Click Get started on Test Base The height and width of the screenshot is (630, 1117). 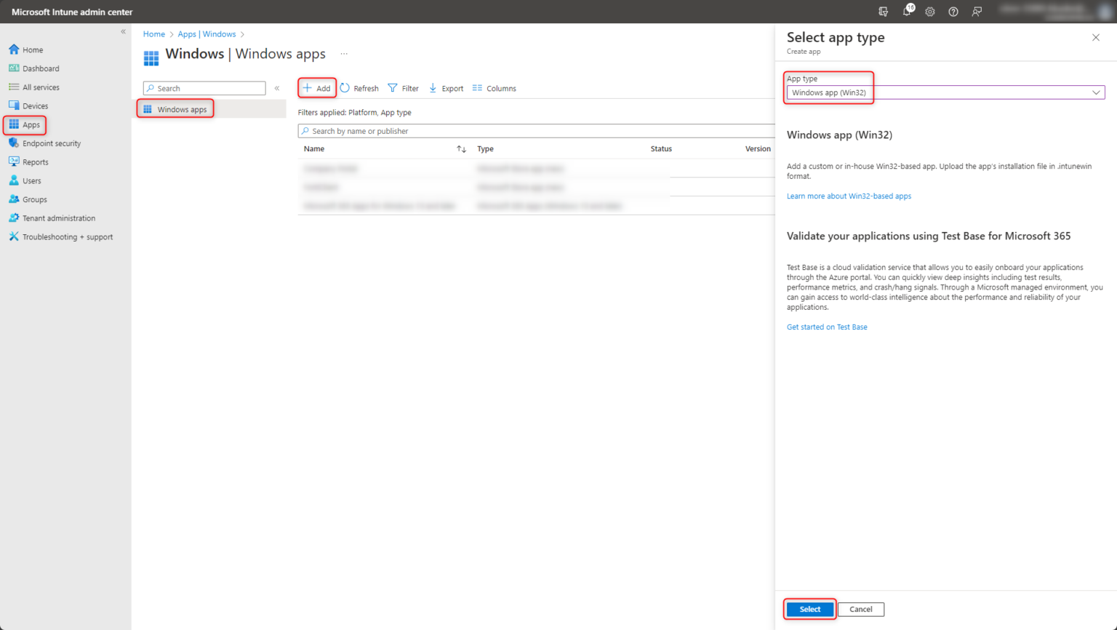coord(826,327)
